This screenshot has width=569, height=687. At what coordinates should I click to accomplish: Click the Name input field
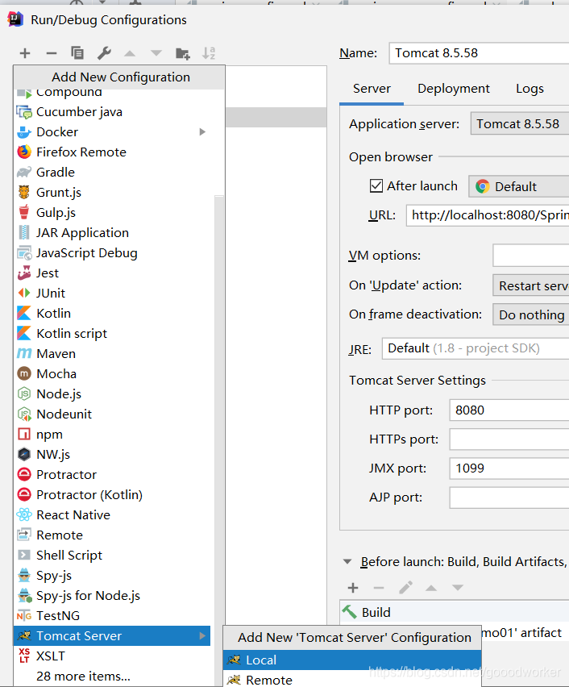(480, 53)
